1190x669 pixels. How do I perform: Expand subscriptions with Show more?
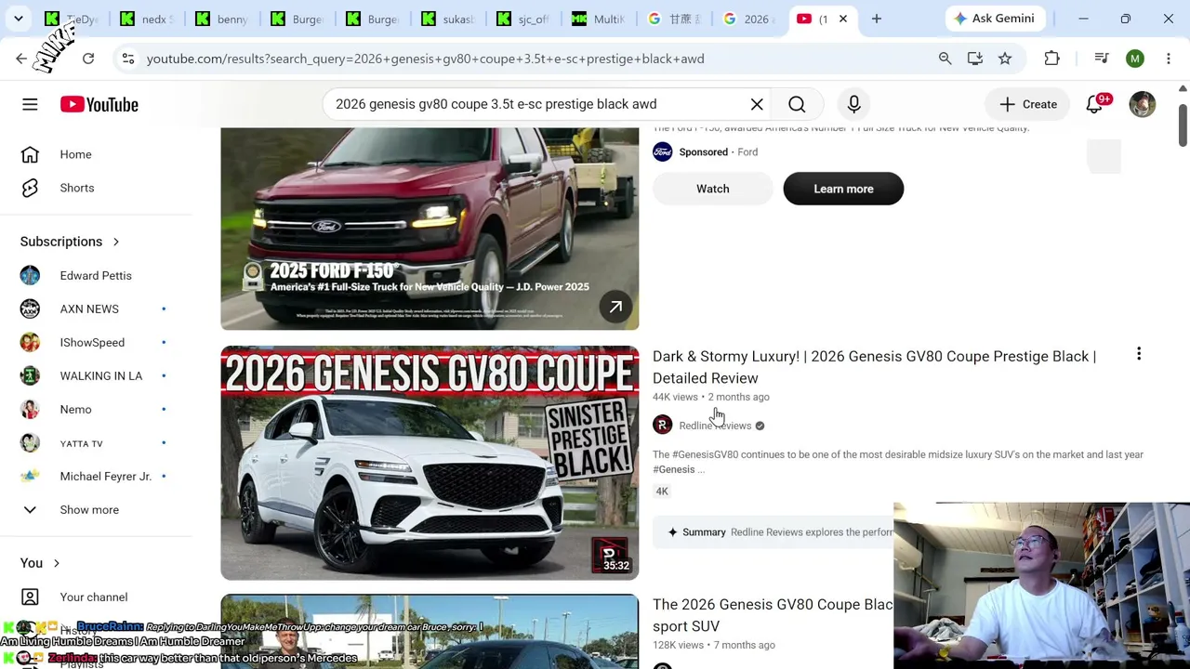pos(97,509)
